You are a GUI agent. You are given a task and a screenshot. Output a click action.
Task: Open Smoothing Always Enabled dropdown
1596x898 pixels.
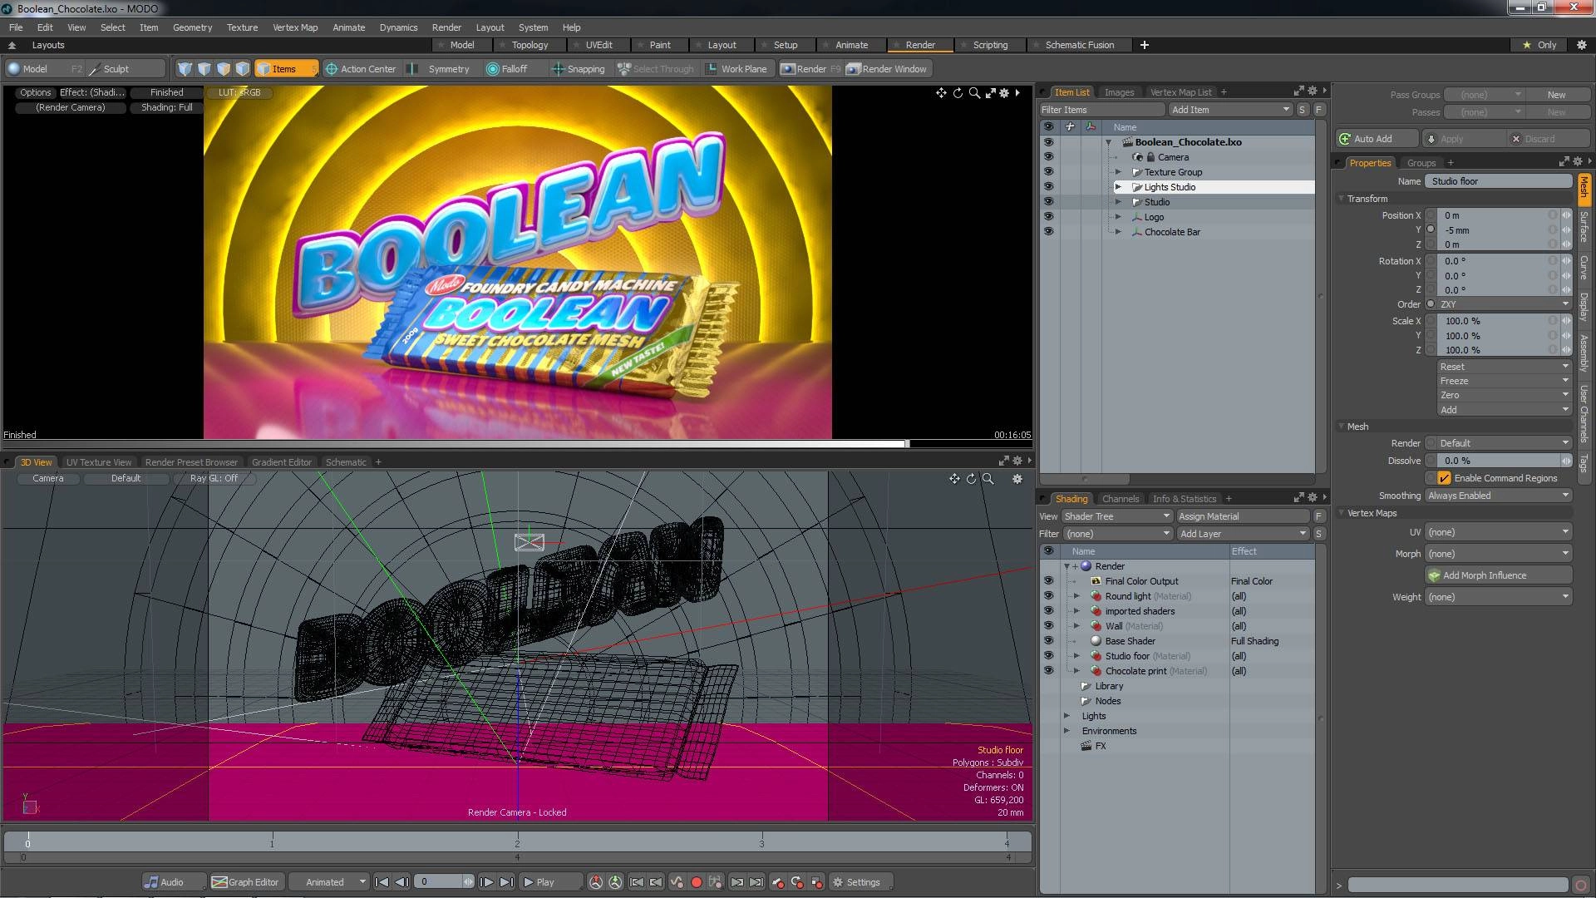click(1499, 496)
